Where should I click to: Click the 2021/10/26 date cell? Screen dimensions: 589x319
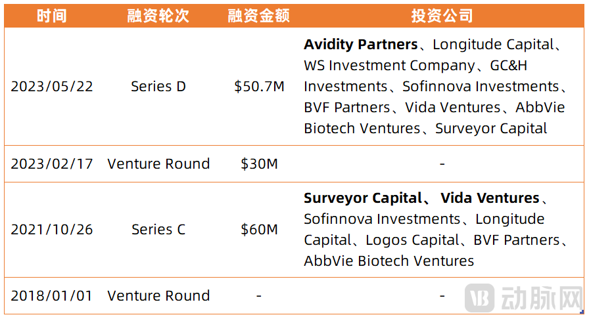pyautogui.click(x=52, y=230)
